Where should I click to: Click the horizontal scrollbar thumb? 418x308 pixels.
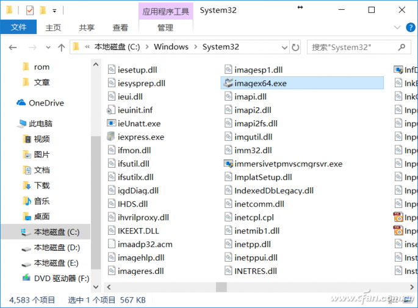222,287
